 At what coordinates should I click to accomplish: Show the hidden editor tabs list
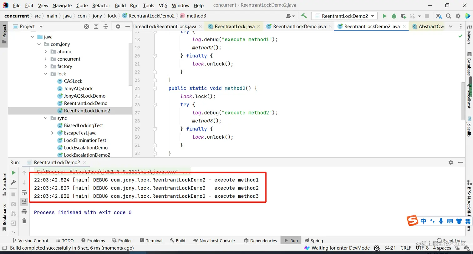pos(450,27)
